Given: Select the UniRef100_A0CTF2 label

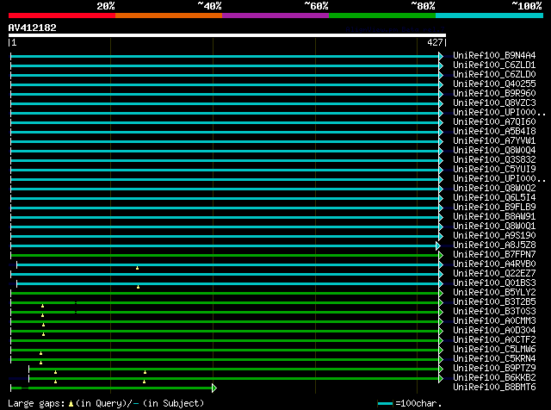Looking at the screenshot, I should pyautogui.click(x=494, y=340).
